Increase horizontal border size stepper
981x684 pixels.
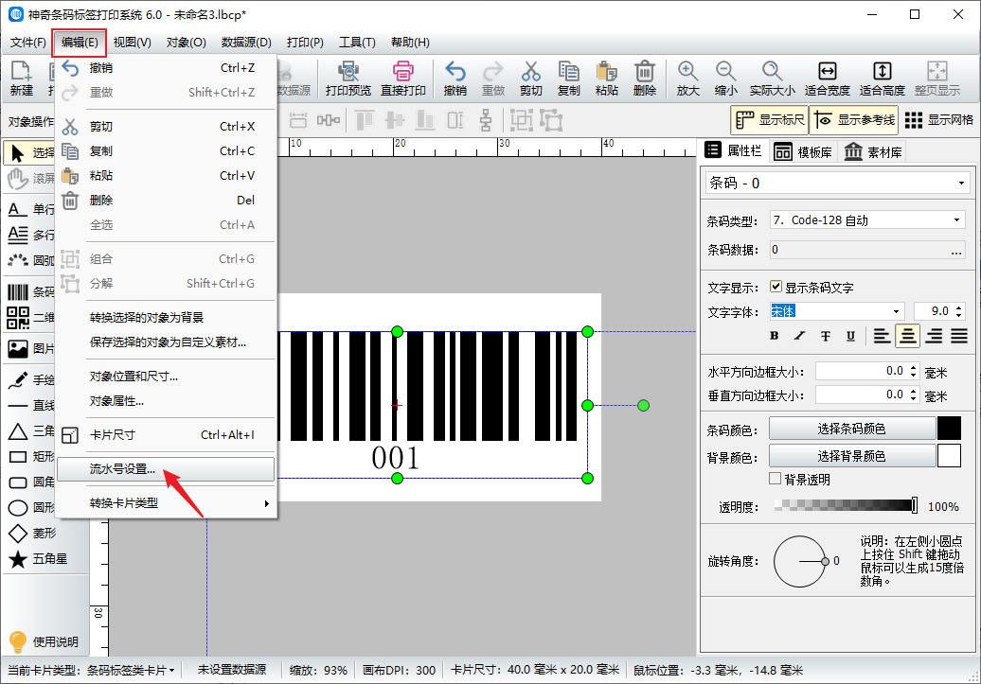point(914,368)
